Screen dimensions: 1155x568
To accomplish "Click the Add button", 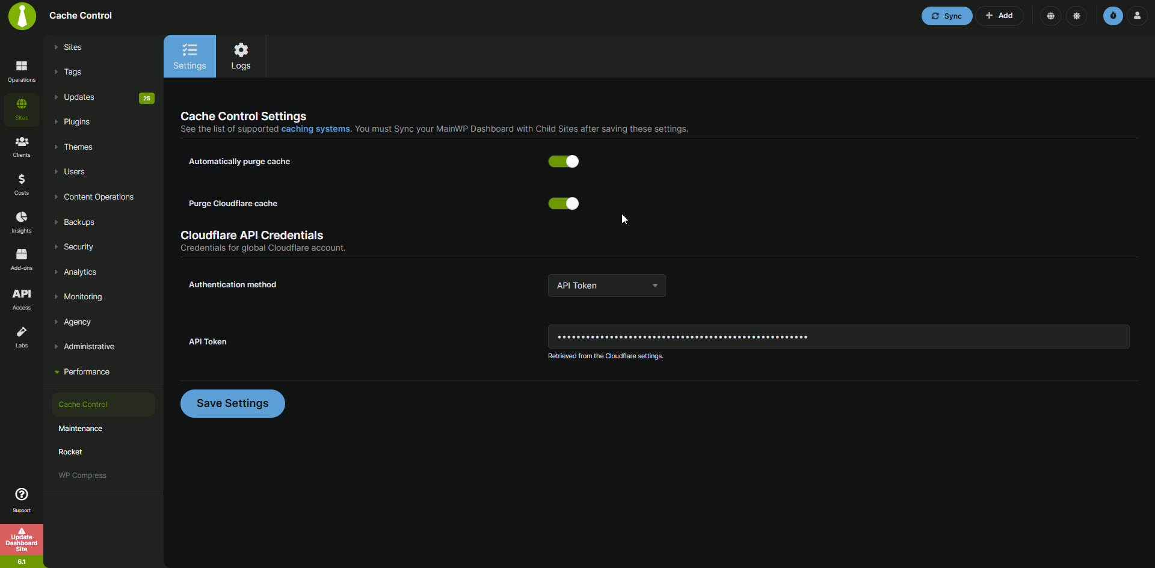I will pyautogui.click(x=999, y=16).
